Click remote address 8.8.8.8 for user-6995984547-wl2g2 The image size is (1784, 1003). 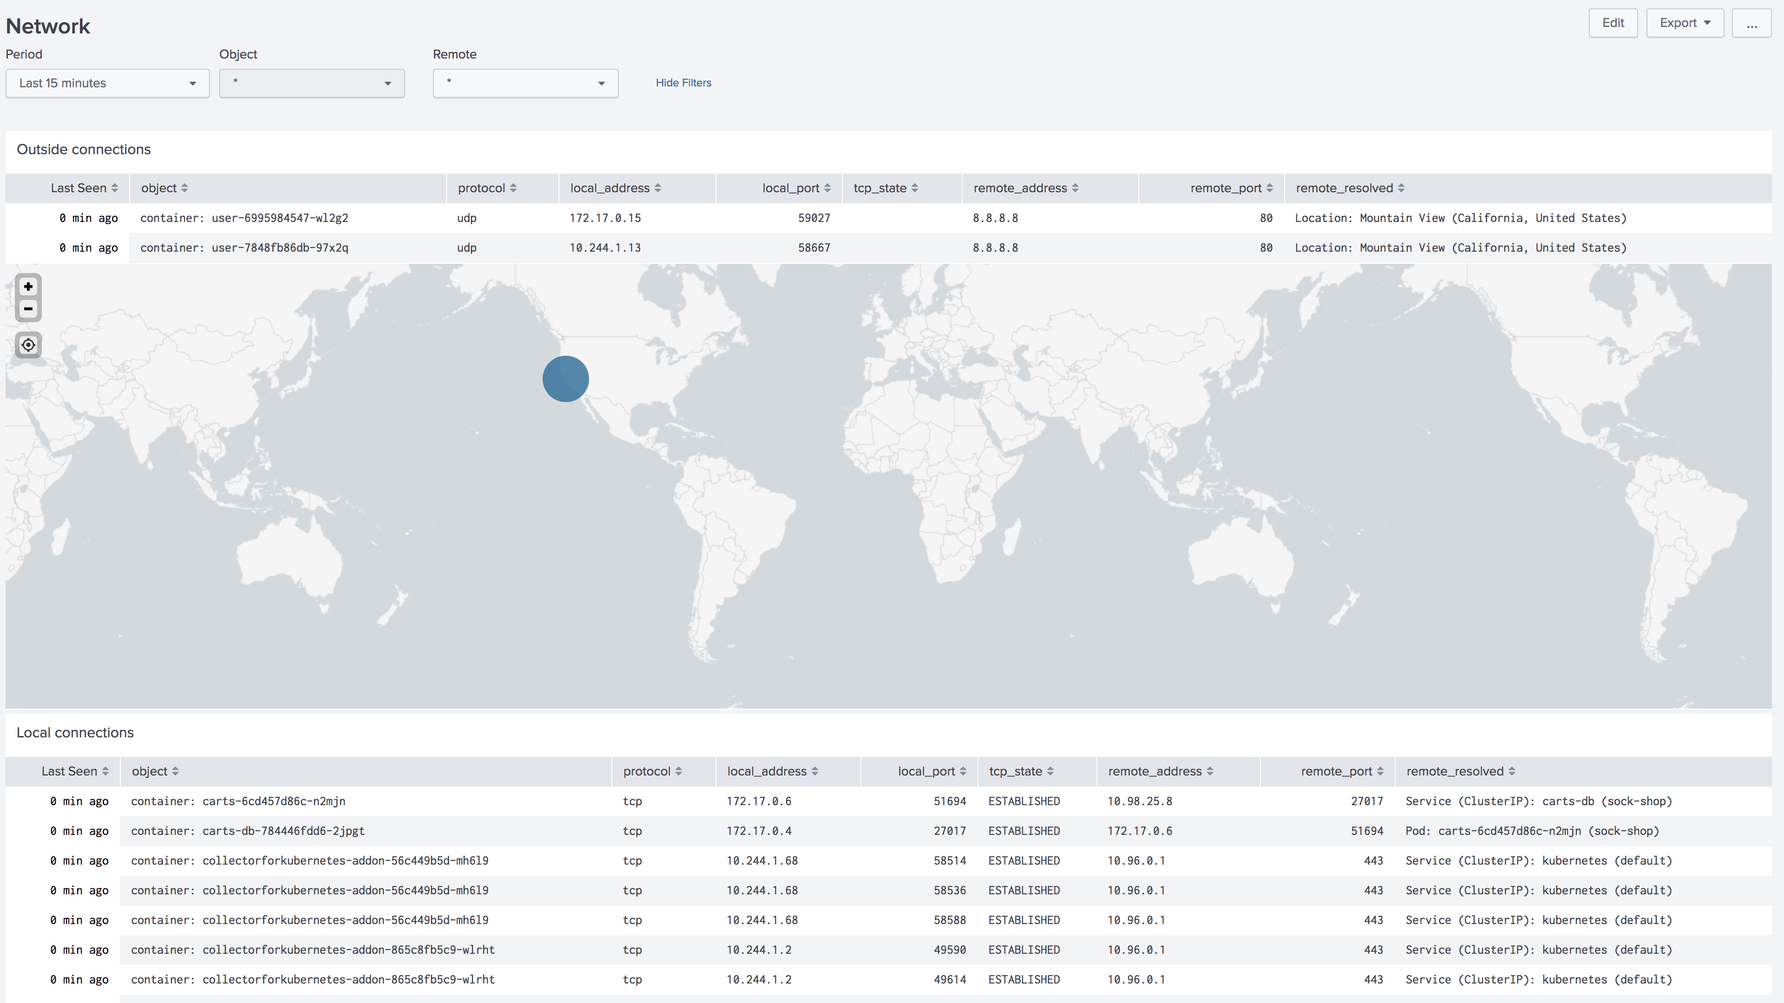pos(995,218)
